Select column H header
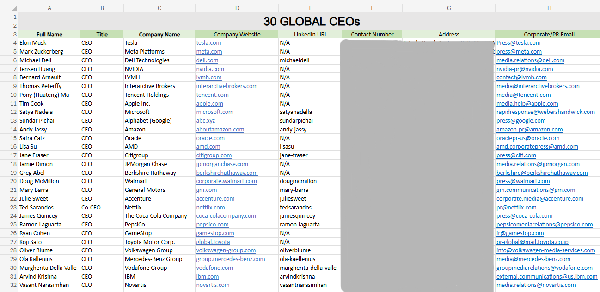Viewport: 600px width, 292px height. coord(549,8)
